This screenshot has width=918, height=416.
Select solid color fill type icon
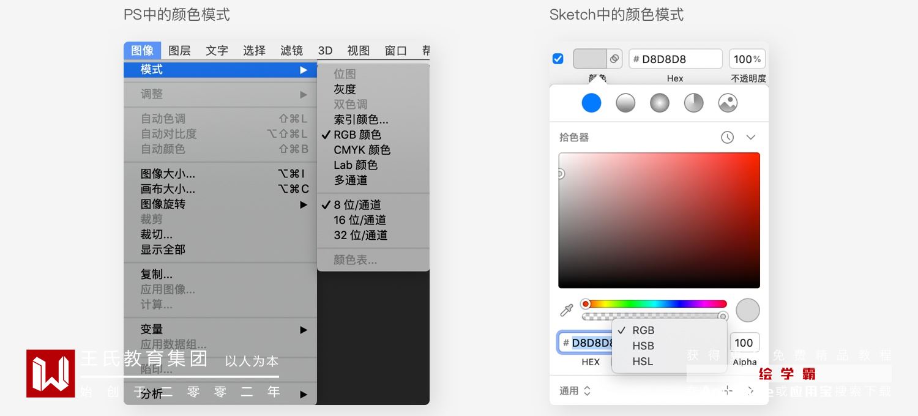pos(591,103)
